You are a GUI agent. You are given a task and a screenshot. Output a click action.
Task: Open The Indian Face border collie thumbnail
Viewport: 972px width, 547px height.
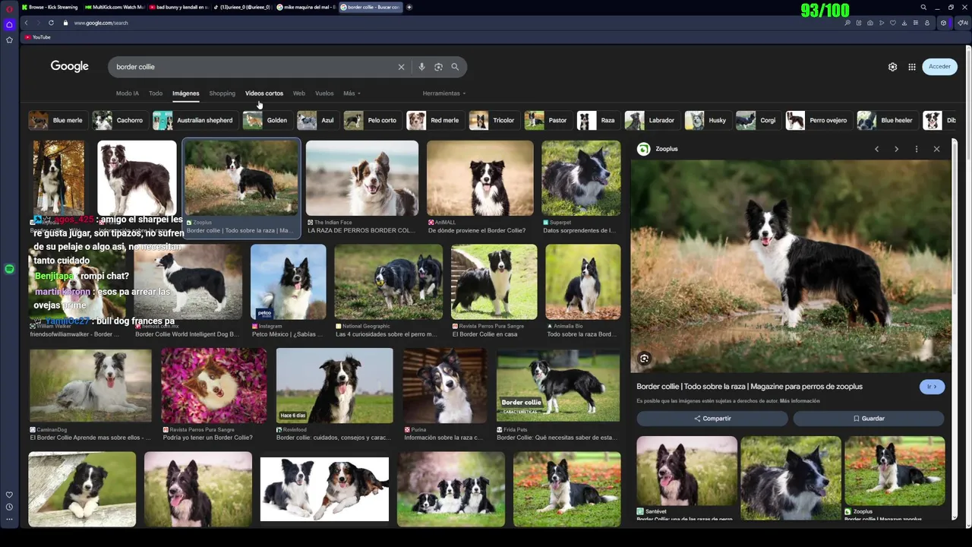click(x=362, y=178)
